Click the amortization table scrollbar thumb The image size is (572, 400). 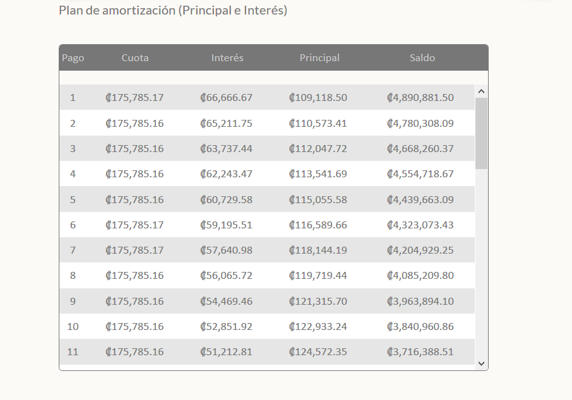coord(482,133)
